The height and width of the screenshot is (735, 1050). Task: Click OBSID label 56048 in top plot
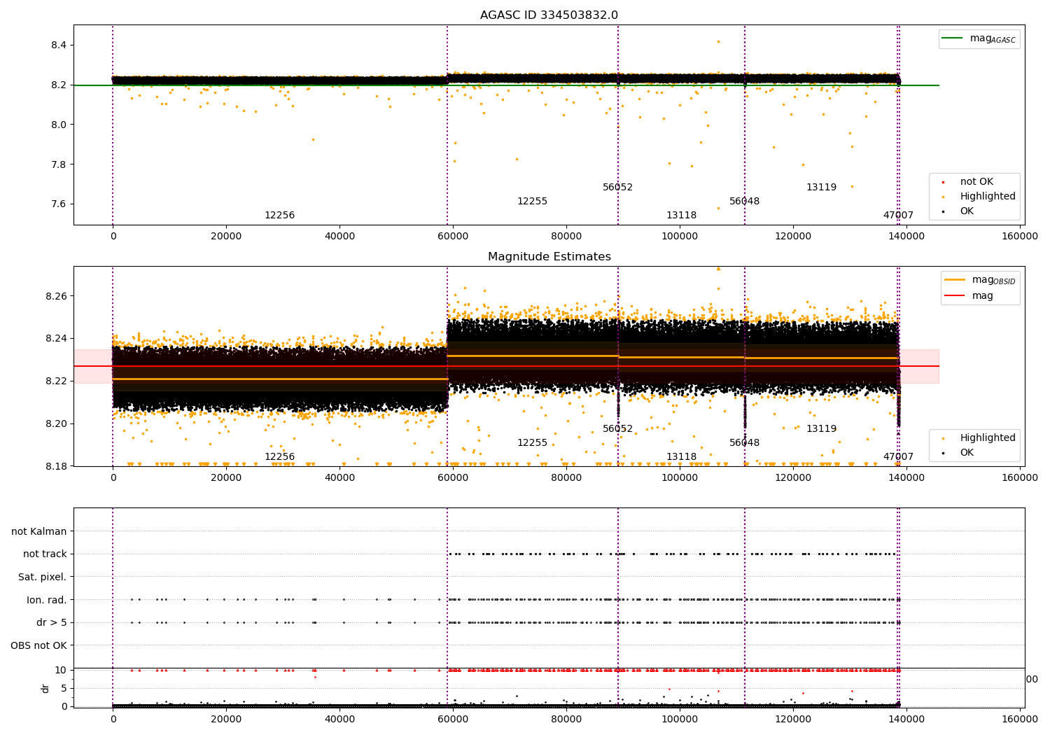[744, 202]
